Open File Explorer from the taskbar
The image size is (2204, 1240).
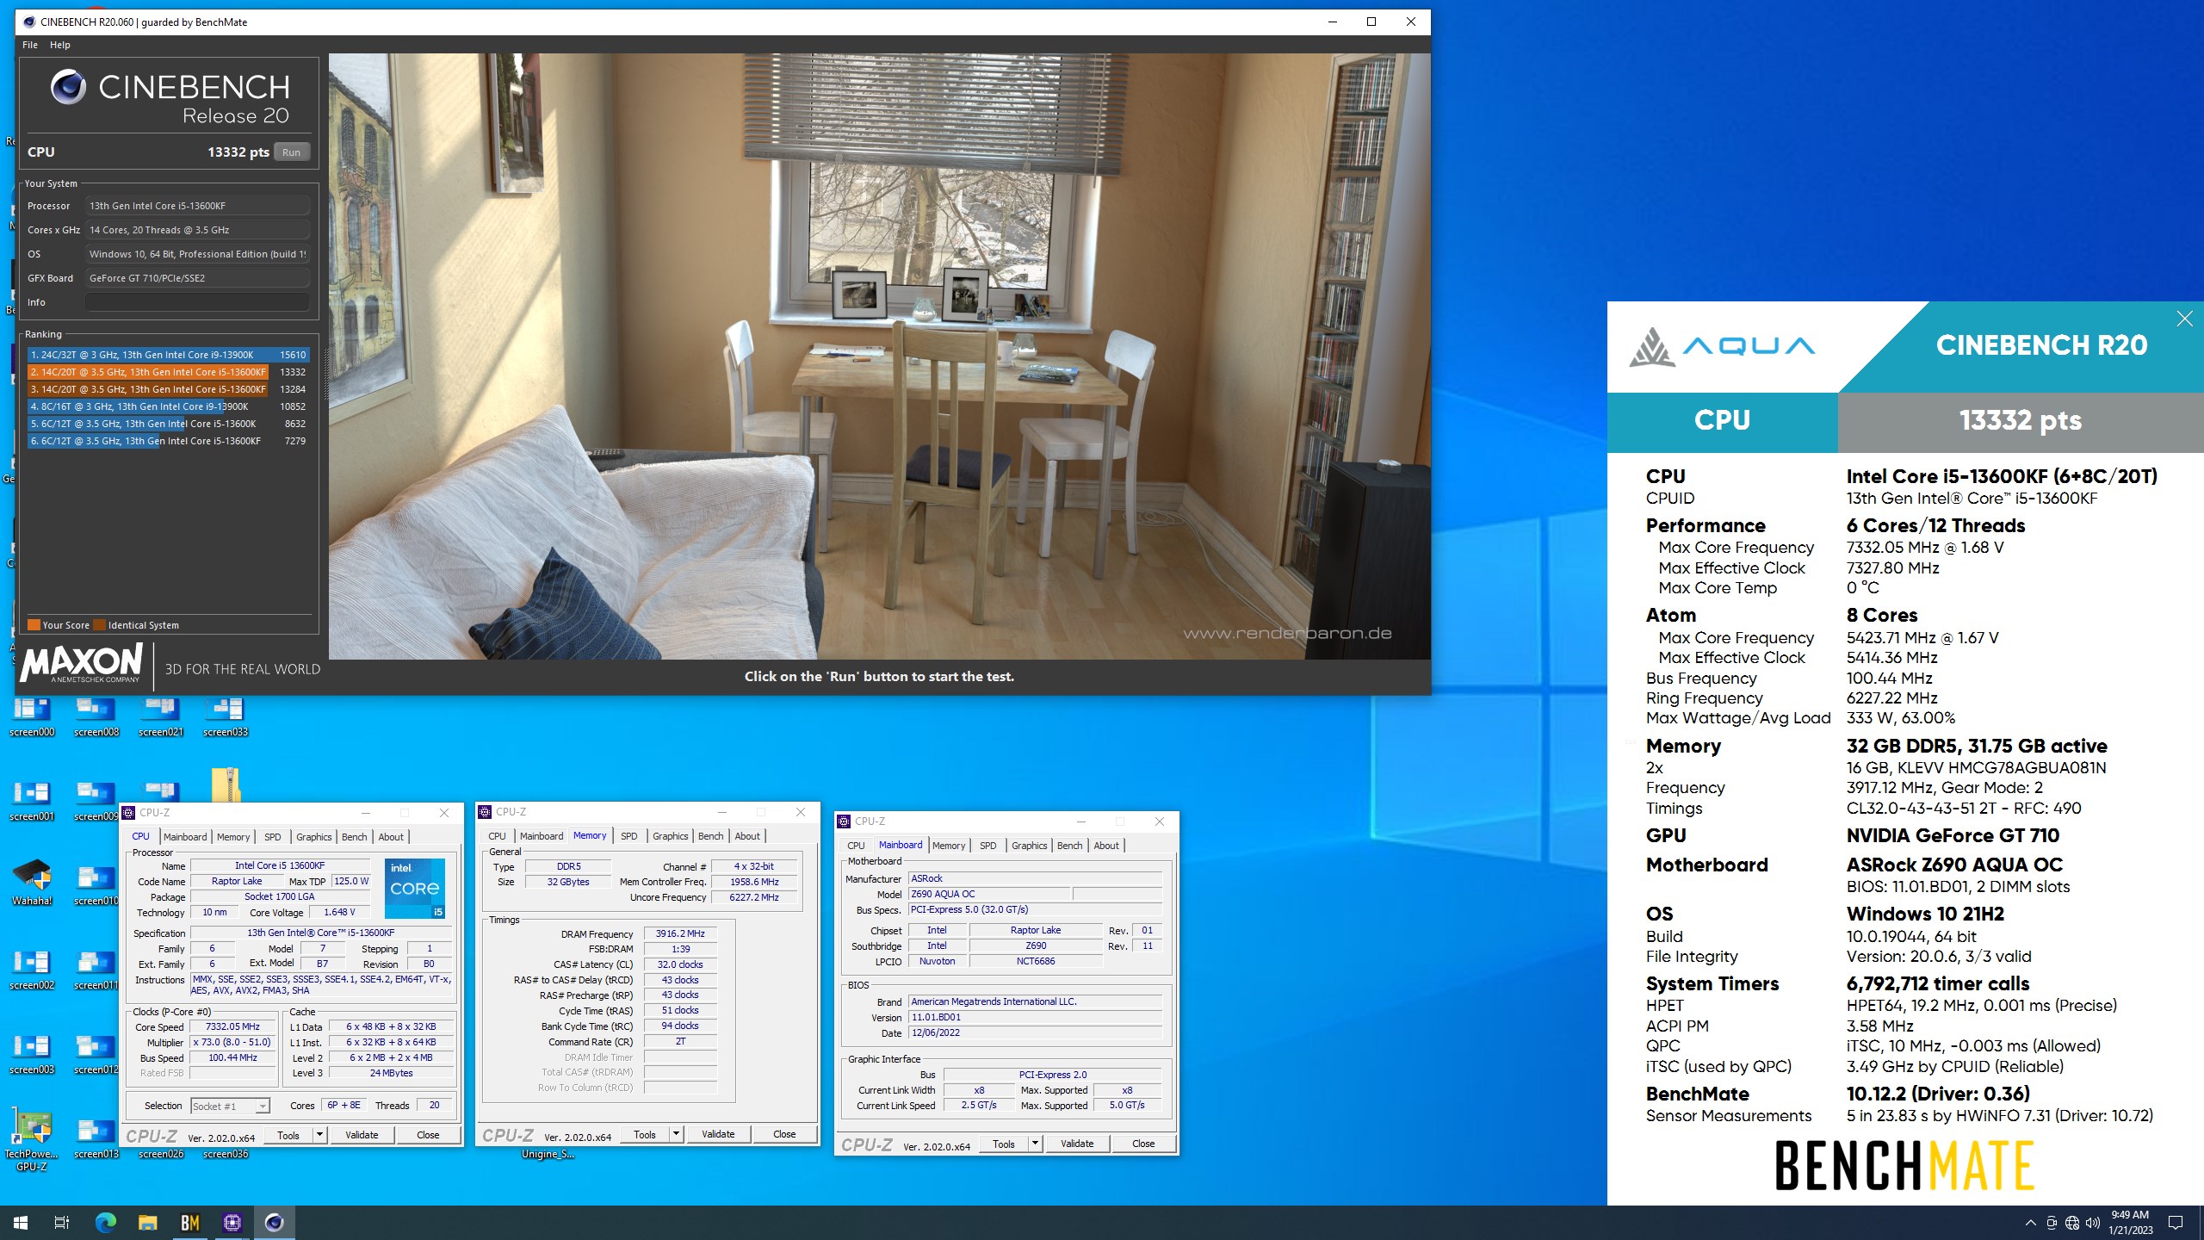tap(147, 1223)
